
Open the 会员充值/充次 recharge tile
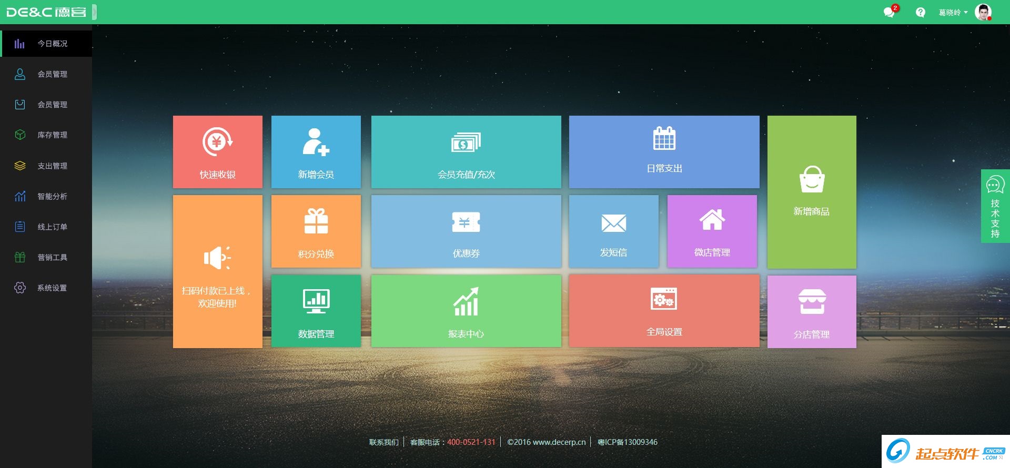pyautogui.click(x=466, y=152)
